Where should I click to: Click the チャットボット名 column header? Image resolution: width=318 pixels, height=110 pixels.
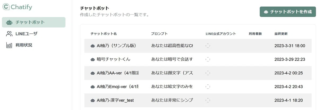(x=104, y=34)
